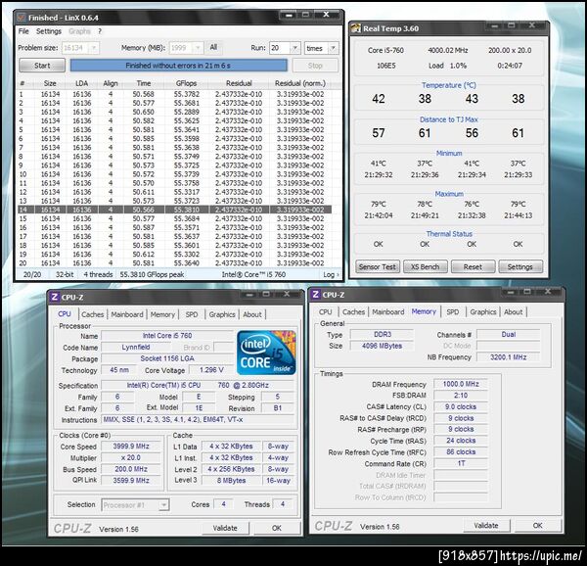Click OK in left CPU-Z window
Screen dimensions: 587x566
tap(277, 528)
